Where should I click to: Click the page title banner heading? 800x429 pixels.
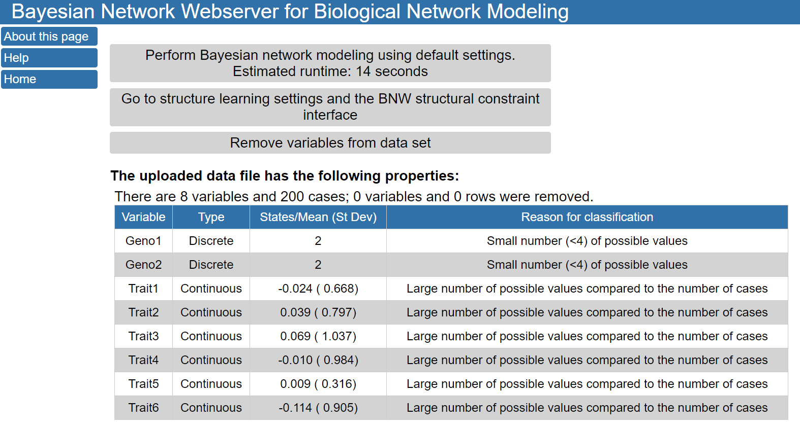point(290,12)
